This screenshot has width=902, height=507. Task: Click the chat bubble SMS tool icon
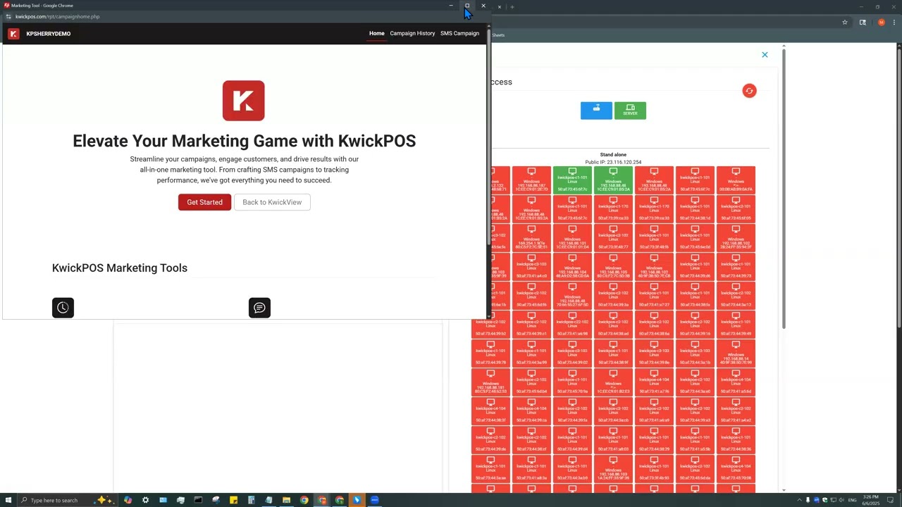point(259,308)
